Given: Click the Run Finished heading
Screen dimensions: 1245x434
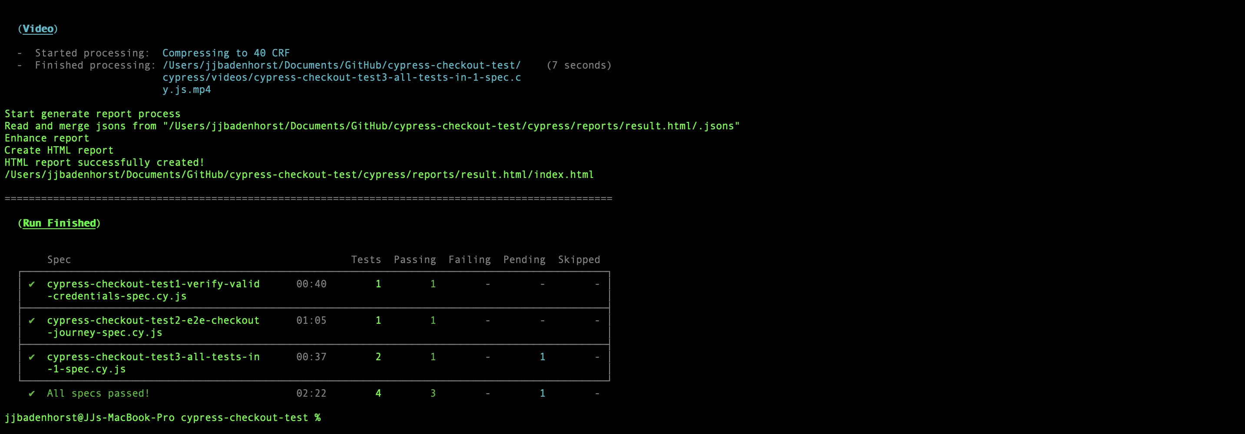Looking at the screenshot, I should click(x=60, y=224).
